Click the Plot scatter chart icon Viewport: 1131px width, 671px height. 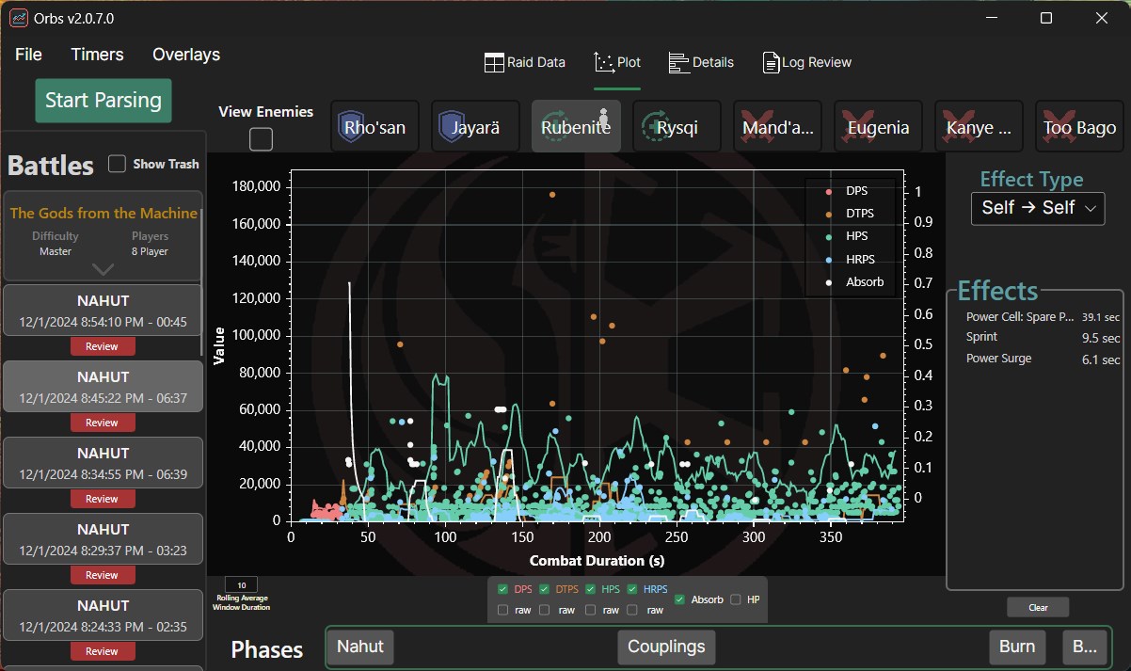point(604,62)
